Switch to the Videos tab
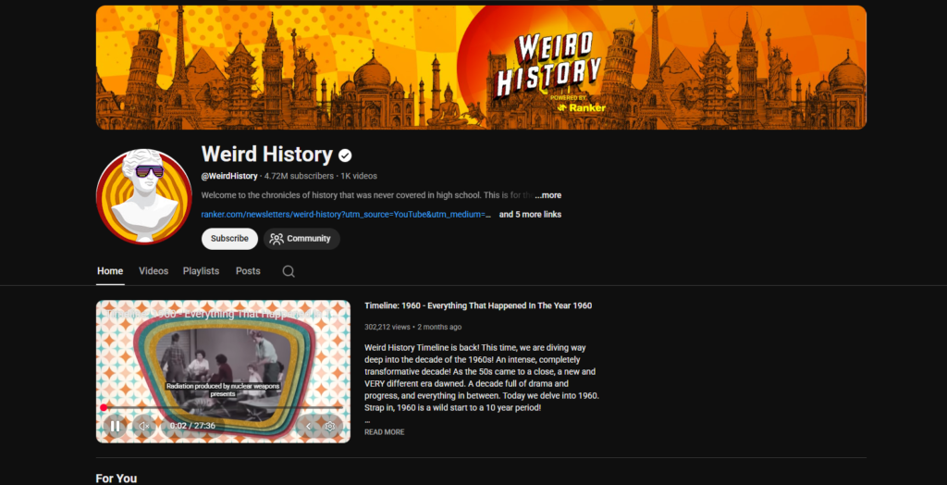The image size is (947, 485). click(154, 271)
